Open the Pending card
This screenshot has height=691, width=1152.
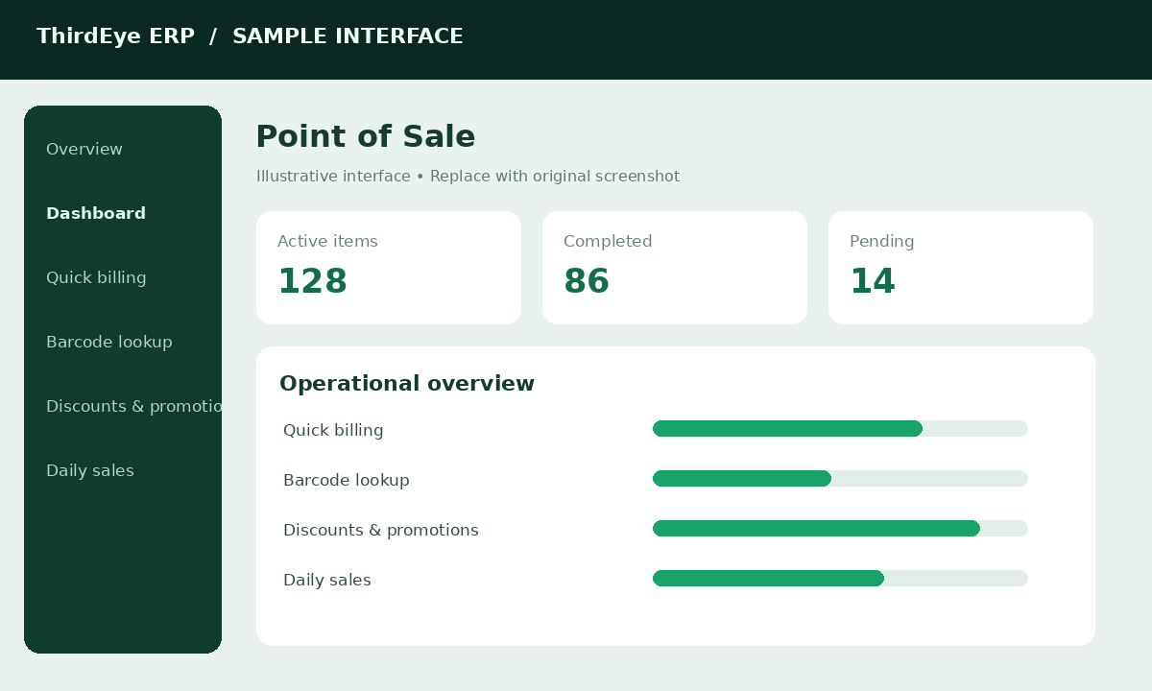[x=961, y=268]
